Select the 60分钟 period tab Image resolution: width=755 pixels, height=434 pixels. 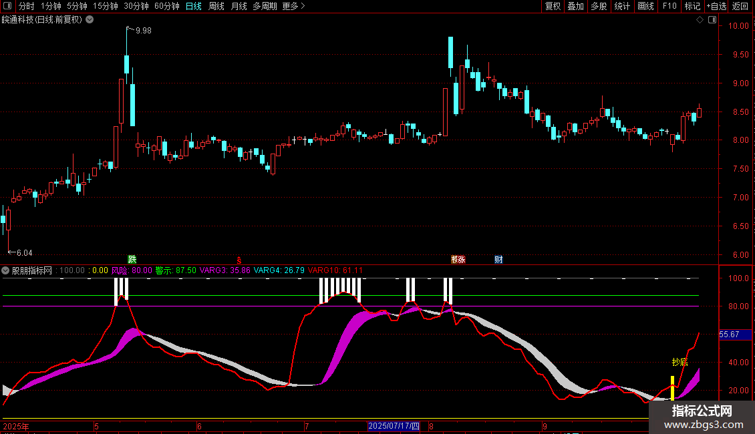click(166, 7)
